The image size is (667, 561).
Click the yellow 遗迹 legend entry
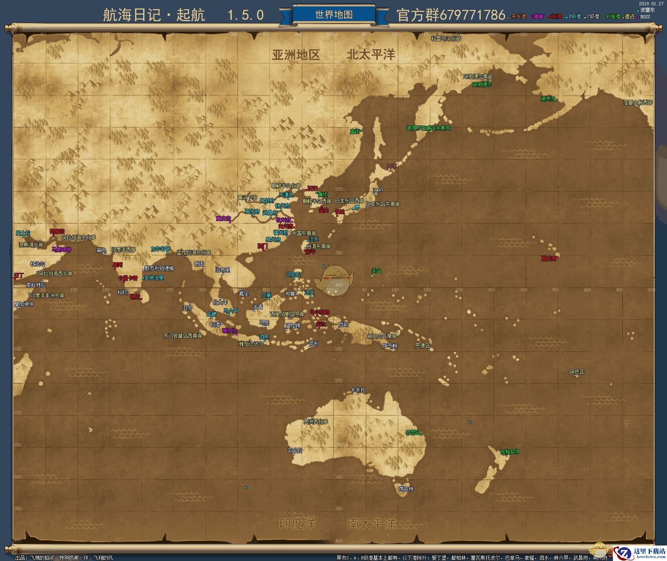click(x=629, y=17)
